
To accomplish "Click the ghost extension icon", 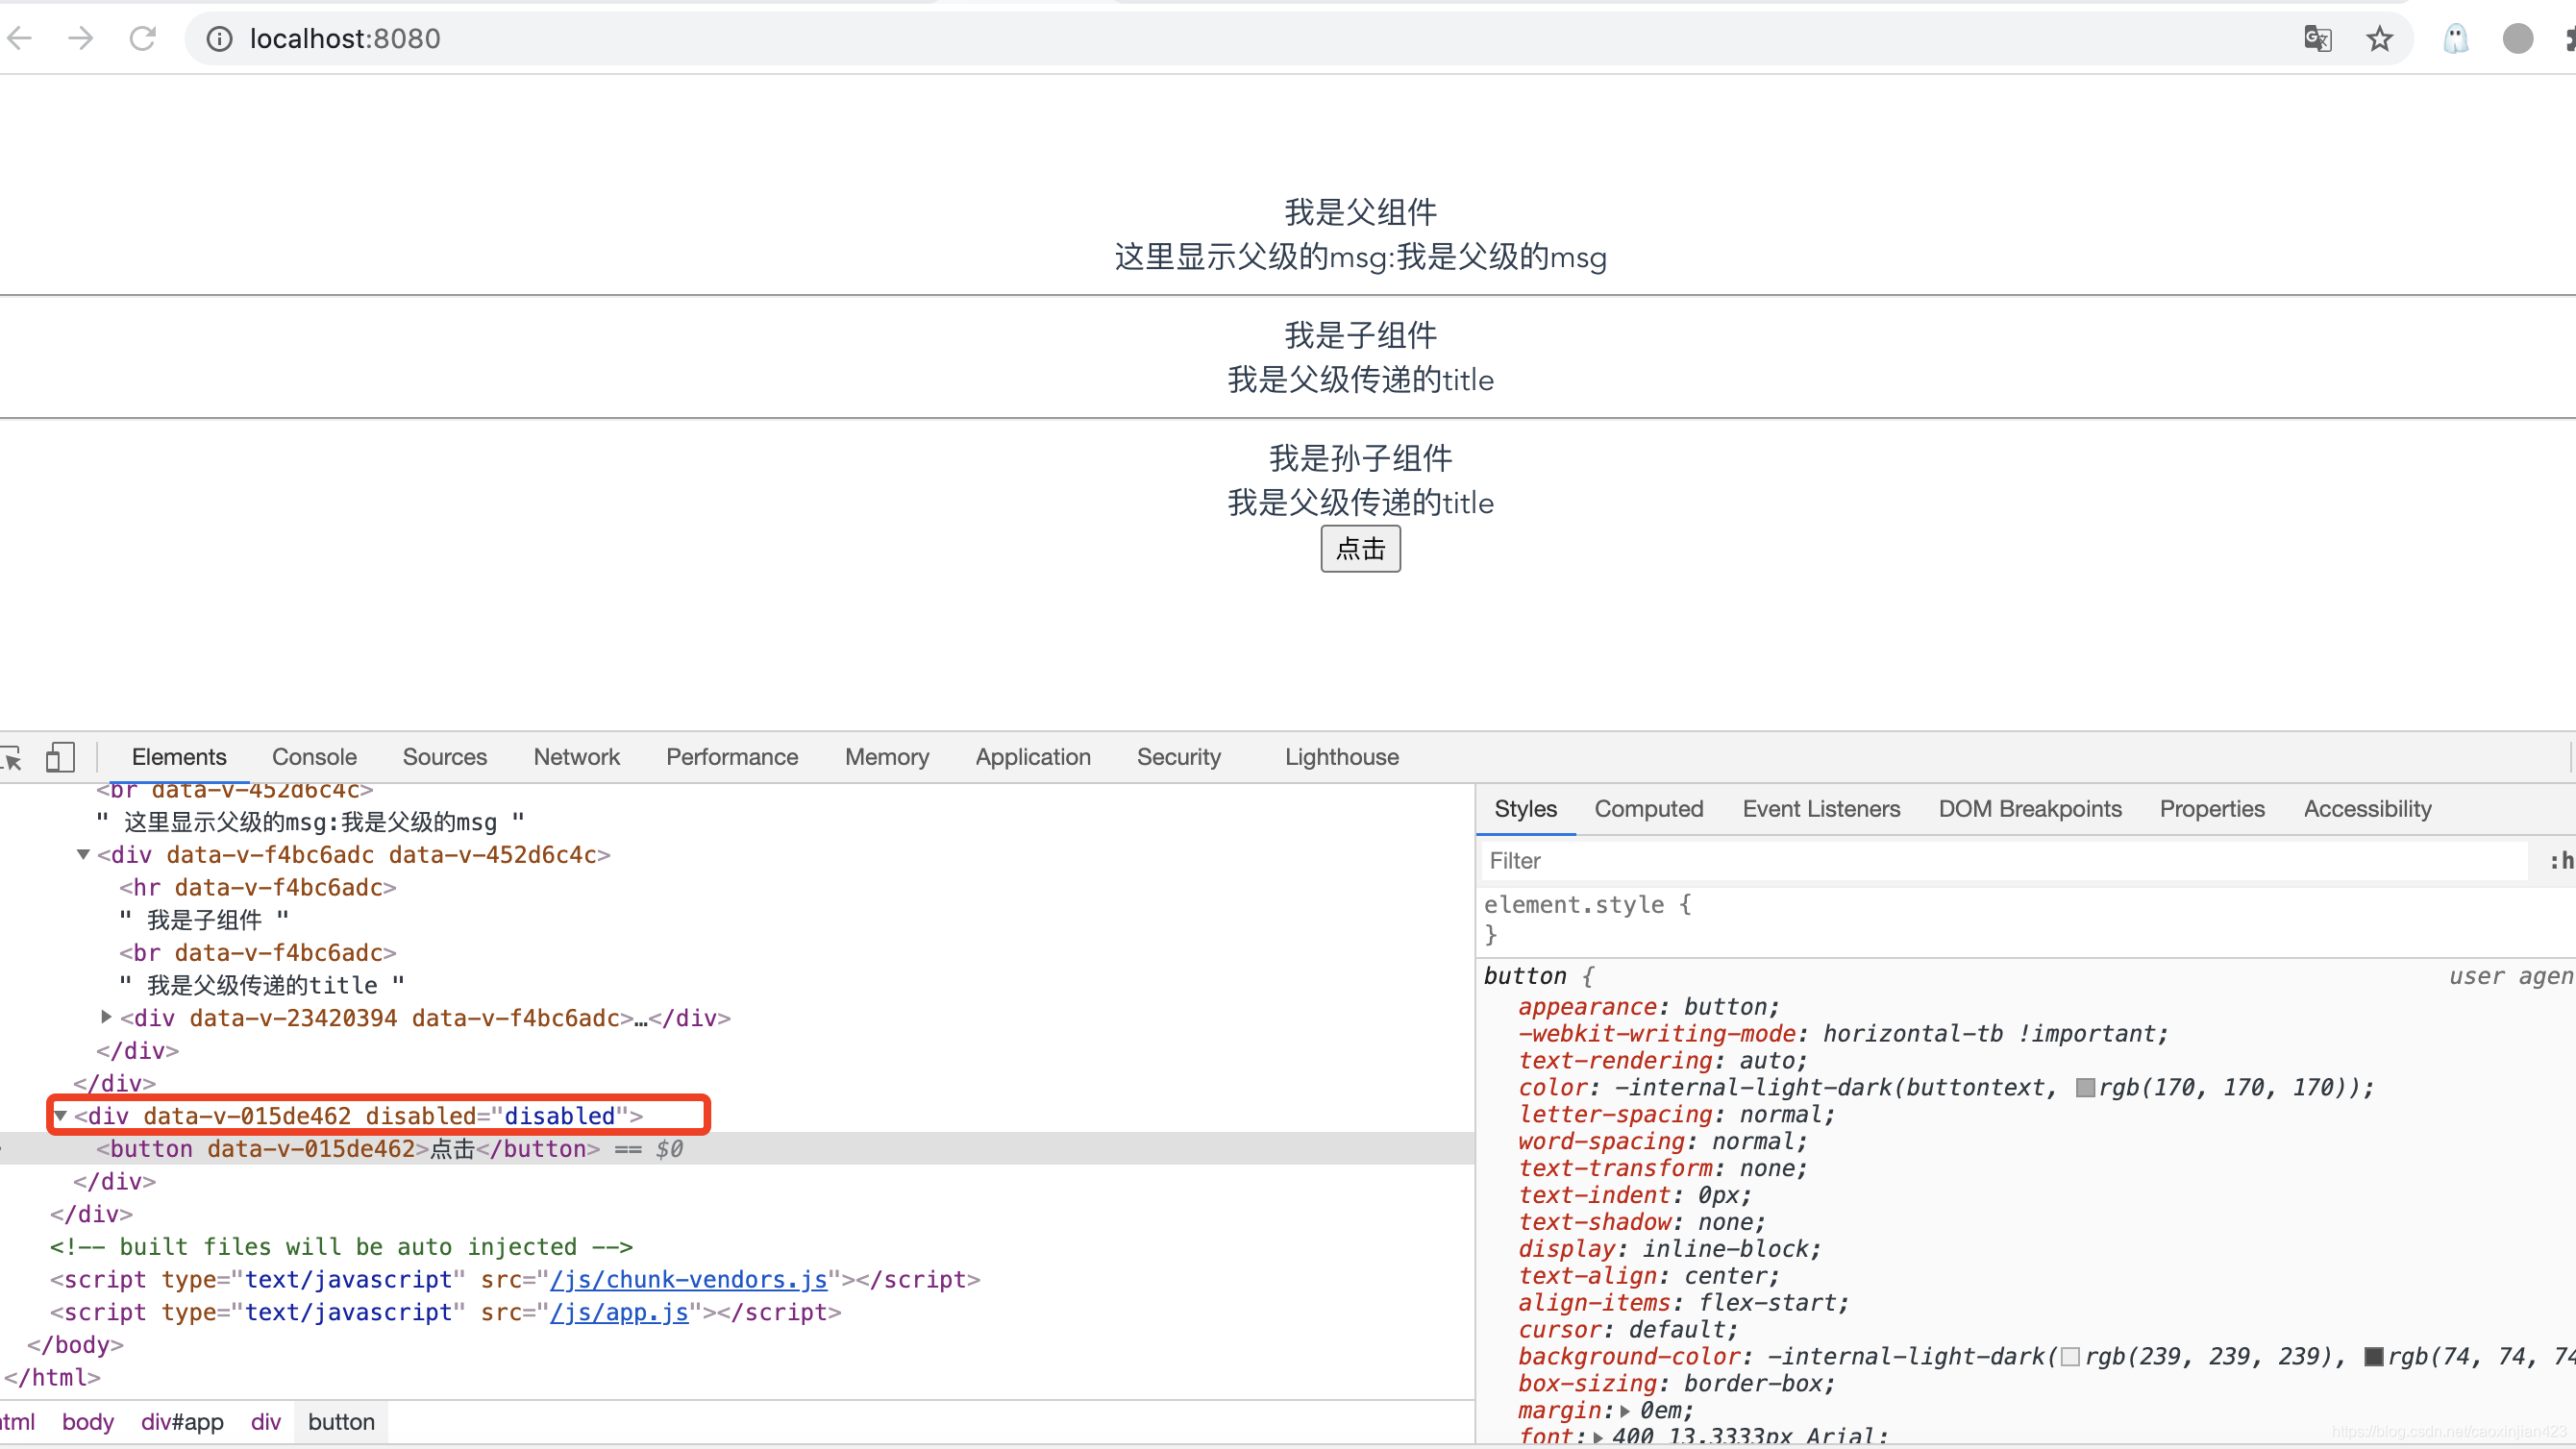I will [2456, 38].
